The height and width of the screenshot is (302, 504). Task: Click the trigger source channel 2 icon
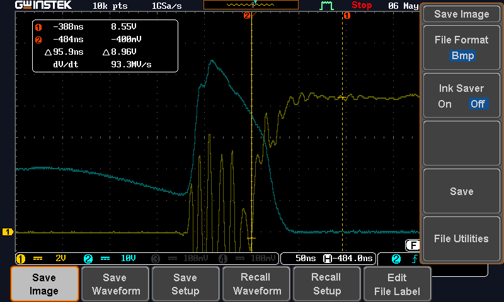pyautogui.click(x=396, y=259)
